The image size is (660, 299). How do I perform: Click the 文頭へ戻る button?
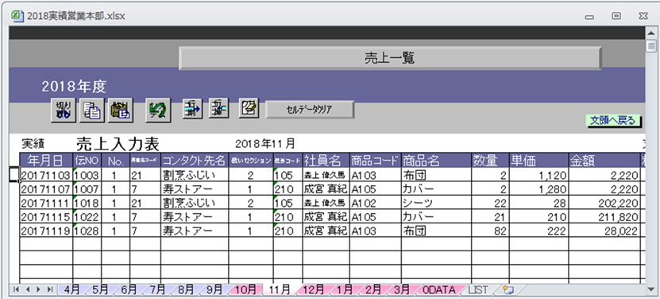[x=613, y=121]
